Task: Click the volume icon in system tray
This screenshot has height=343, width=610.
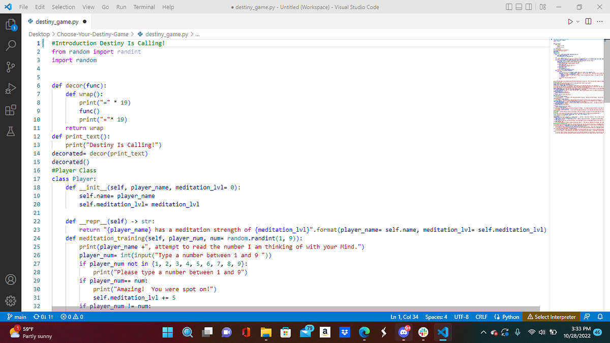Action: point(542,333)
